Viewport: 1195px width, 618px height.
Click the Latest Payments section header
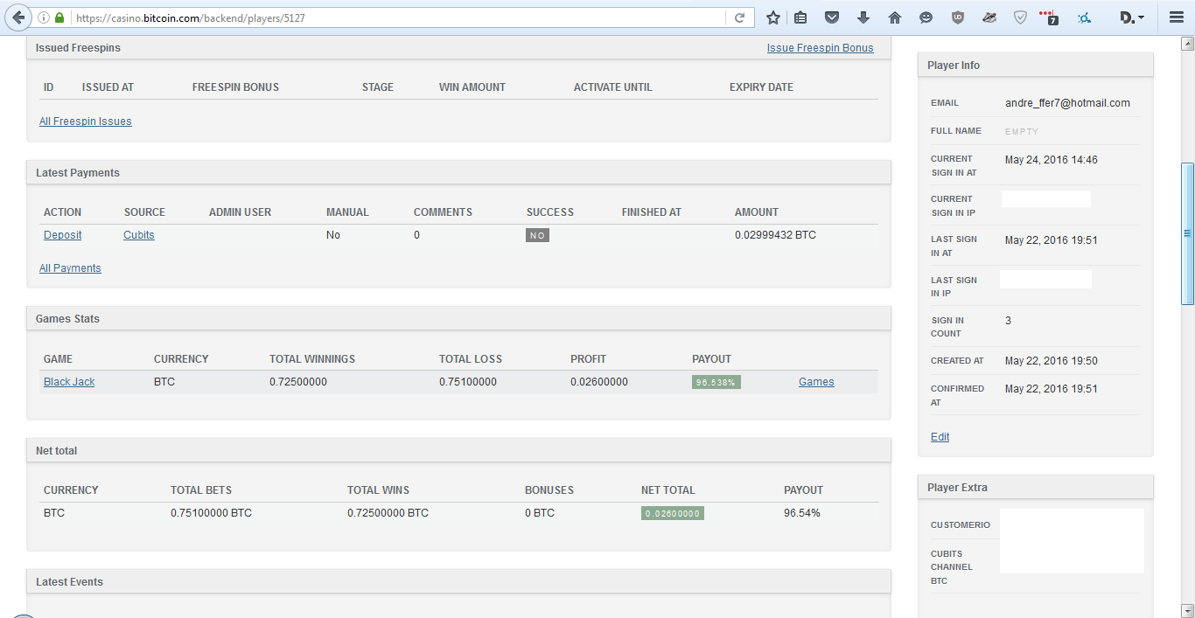click(x=458, y=173)
